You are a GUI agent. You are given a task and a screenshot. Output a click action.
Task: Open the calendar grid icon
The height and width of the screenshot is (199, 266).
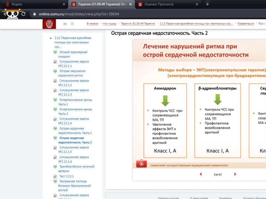tap(72, 24)
